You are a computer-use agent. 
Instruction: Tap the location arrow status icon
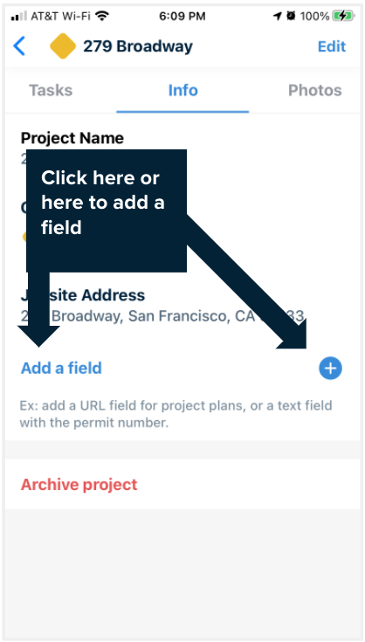click(278, 16)
